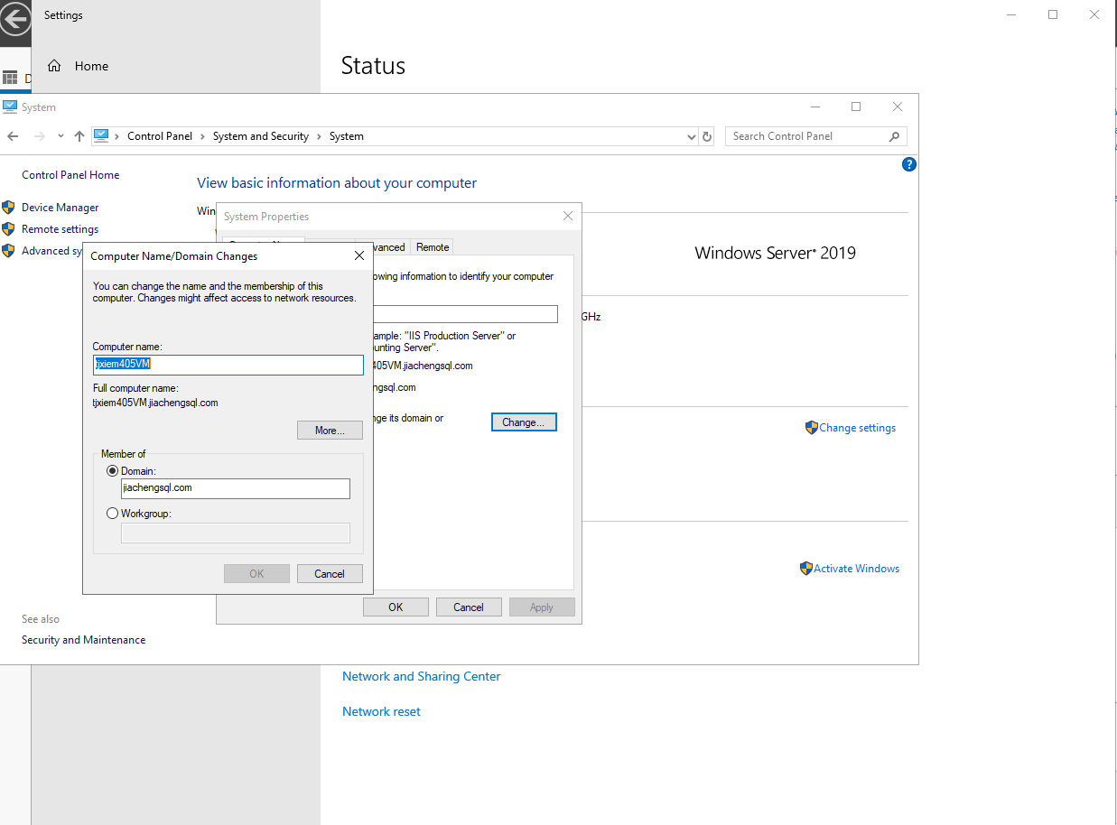Open recent locations dropdown chevron
Viewport: 1117px width, 825px height.
[61, 136]
